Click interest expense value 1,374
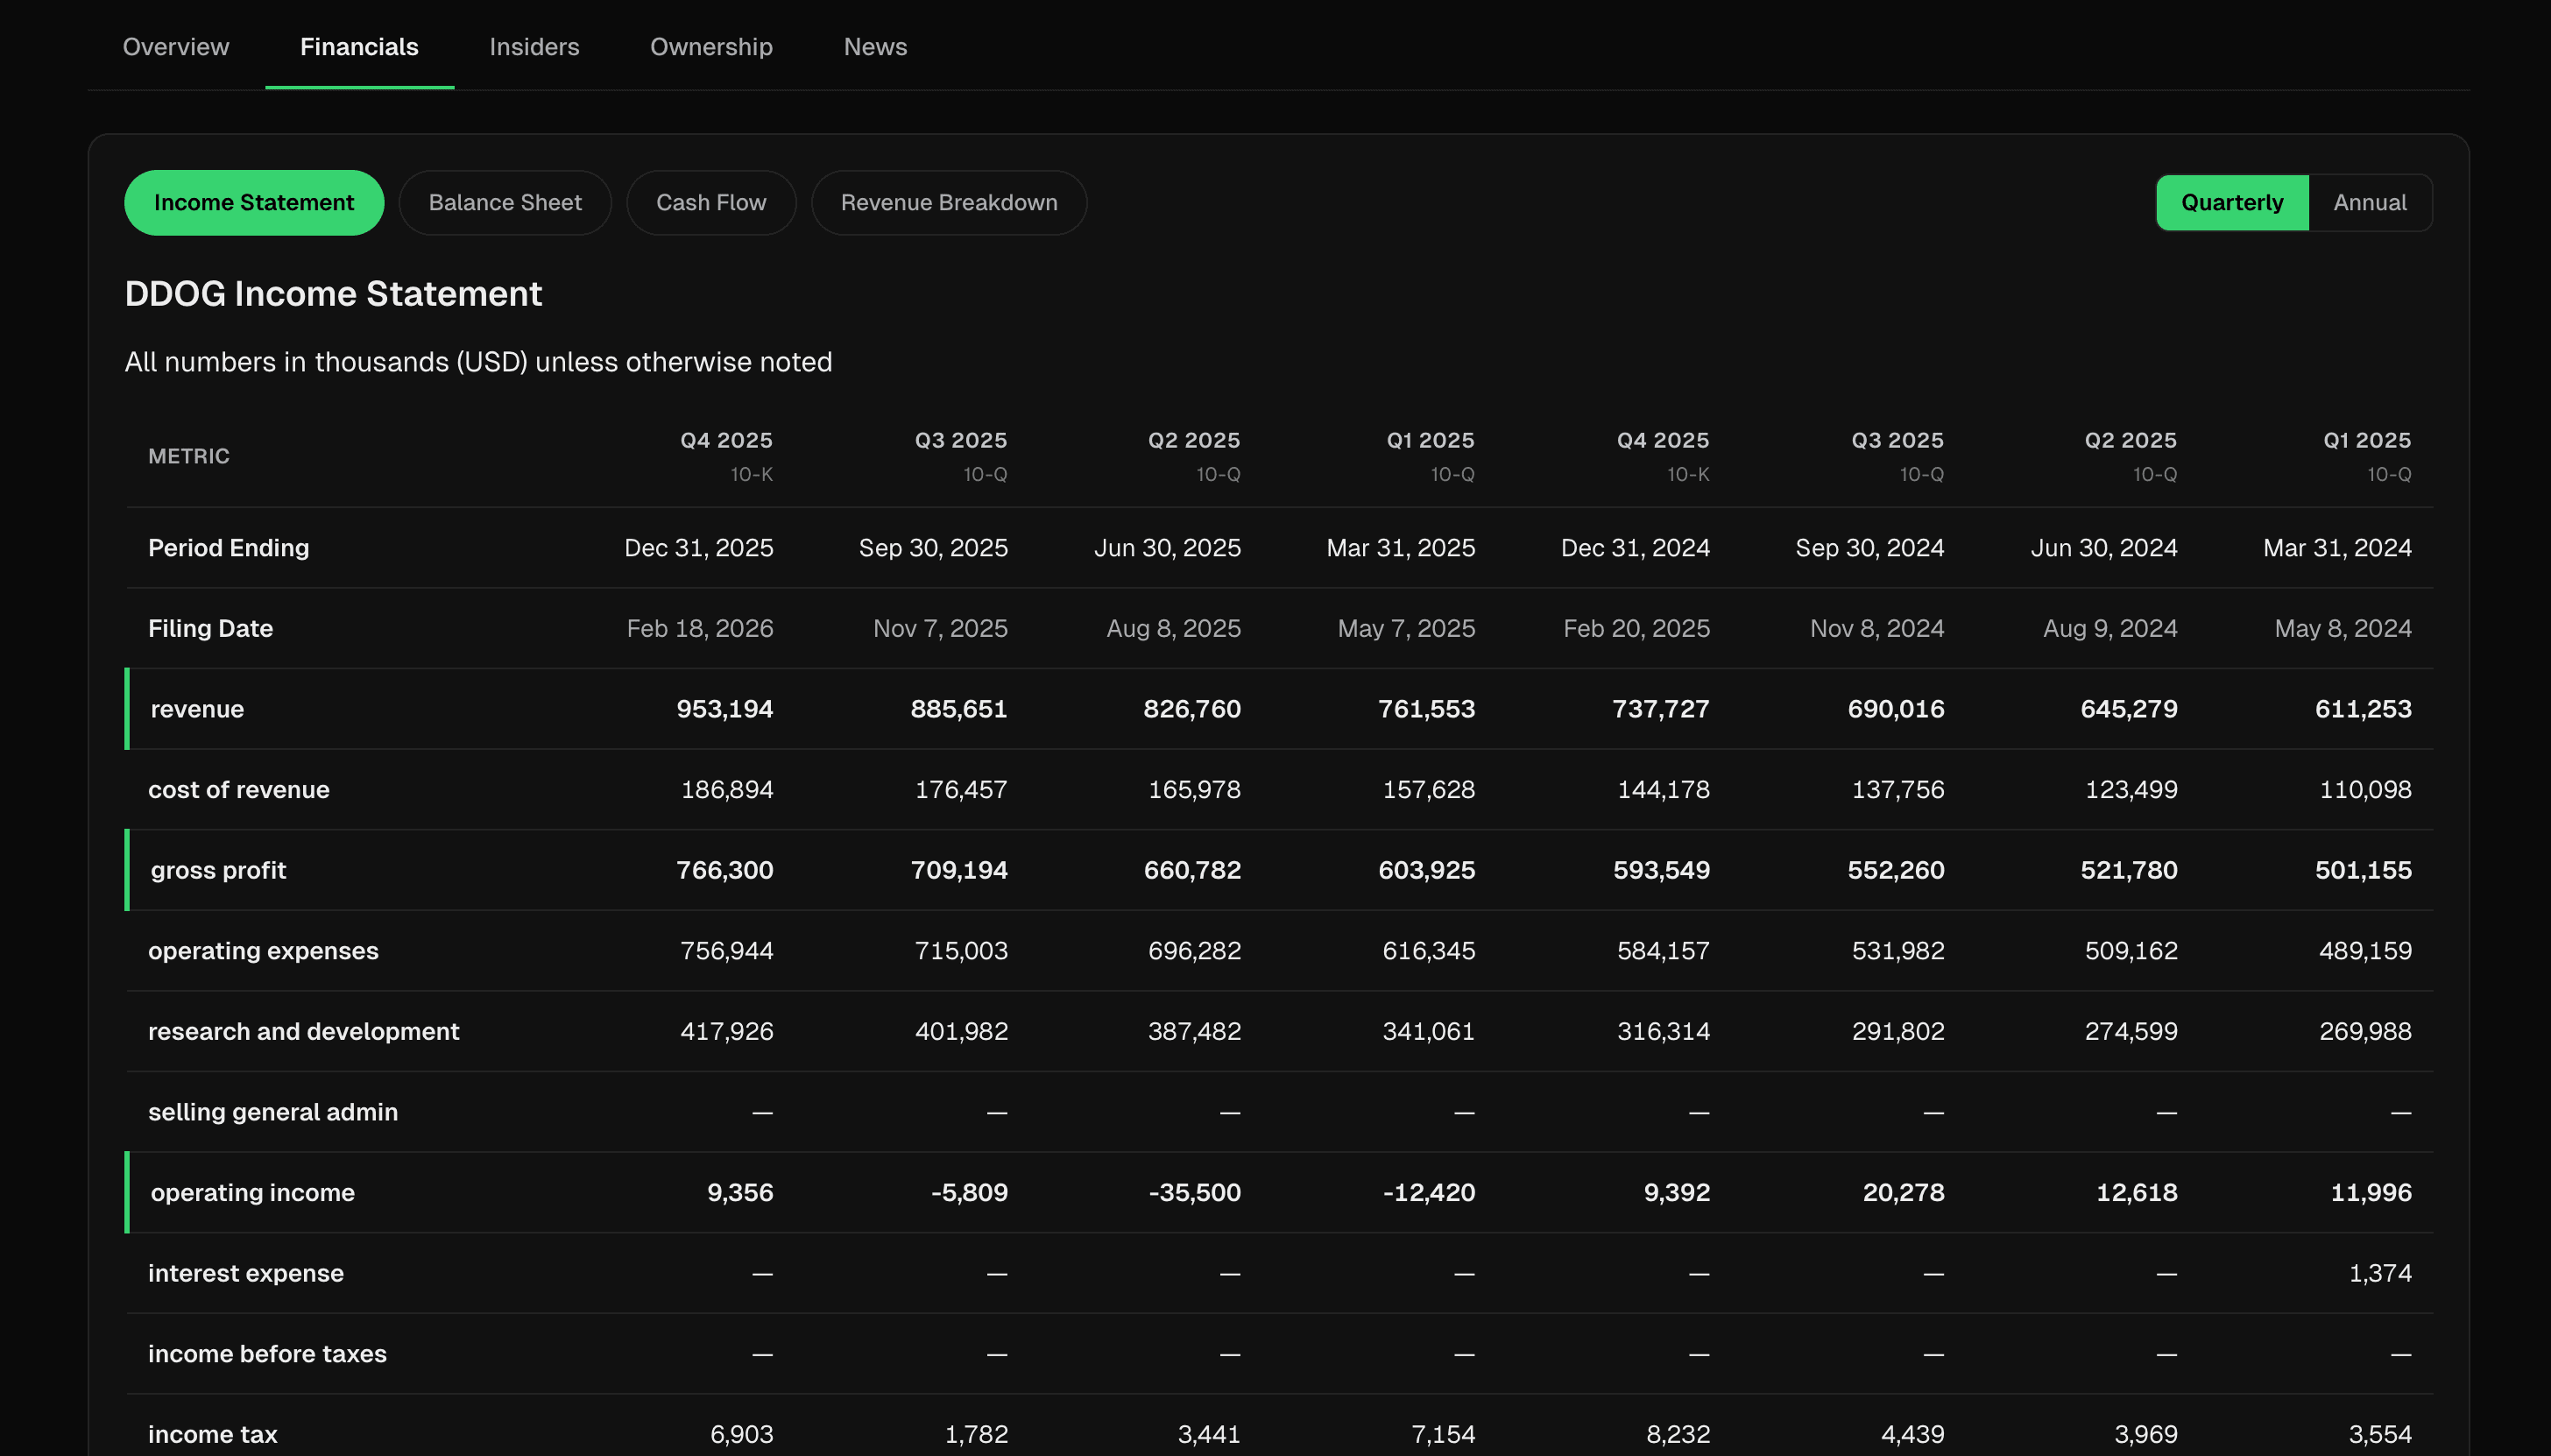 [x=2380, y=1273]
